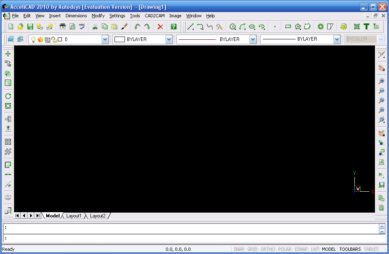The width and height of the screenshot is (389, 254).
Task: Click the command line input field
Action: tap(194, 238)
